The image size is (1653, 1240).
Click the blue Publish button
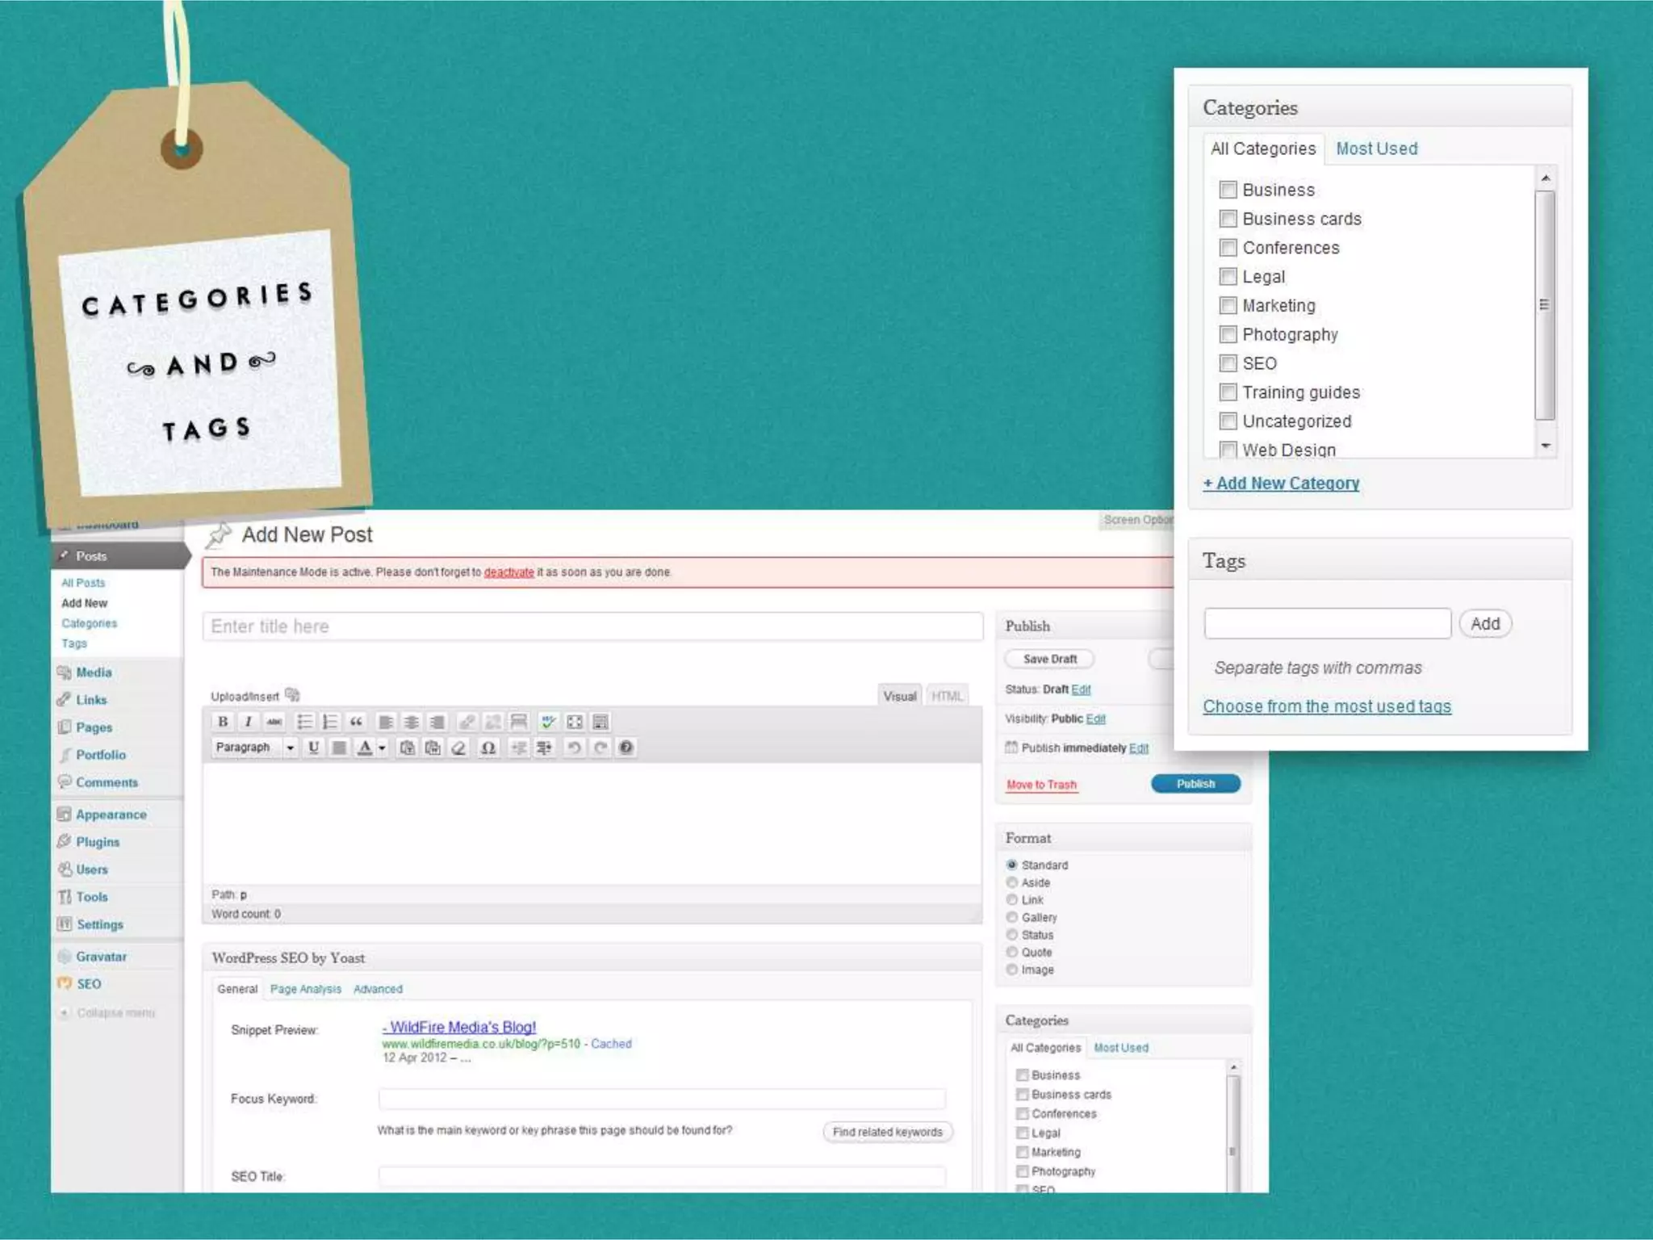[1195, 784]
